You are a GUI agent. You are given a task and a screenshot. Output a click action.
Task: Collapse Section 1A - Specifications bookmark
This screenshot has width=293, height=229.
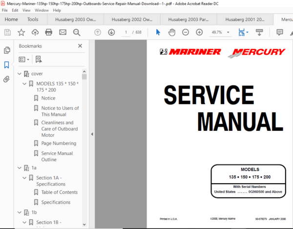point(24,178)
